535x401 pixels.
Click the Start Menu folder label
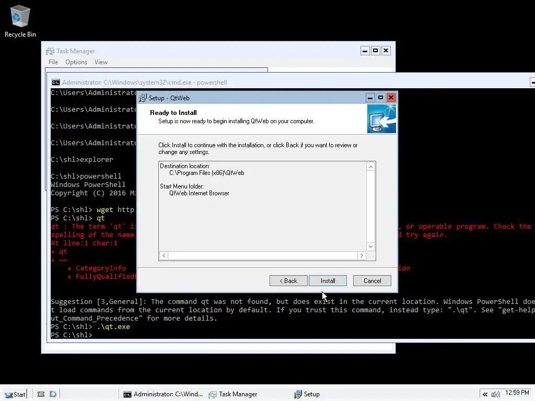point(182,186)
